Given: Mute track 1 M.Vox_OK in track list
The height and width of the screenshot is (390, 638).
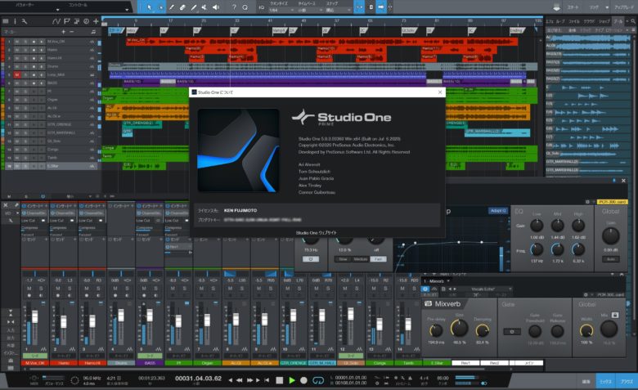Looking at the screenshot, I should click(x=17, y=42).
